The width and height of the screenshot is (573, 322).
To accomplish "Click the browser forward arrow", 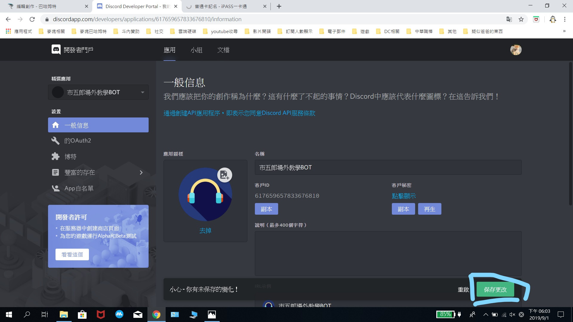I will [20, 19].
